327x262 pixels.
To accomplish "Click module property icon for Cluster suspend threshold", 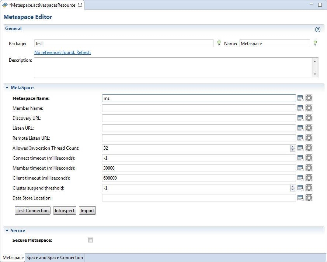I will [x=300, y=188].
